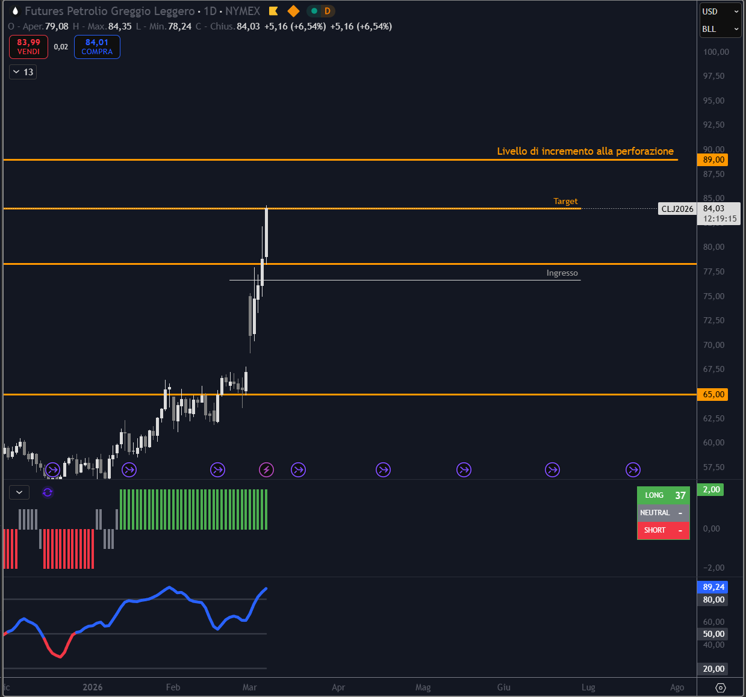Click the orange diamond icon in header
Screen dimensions: 746x697
coord(293,11)
